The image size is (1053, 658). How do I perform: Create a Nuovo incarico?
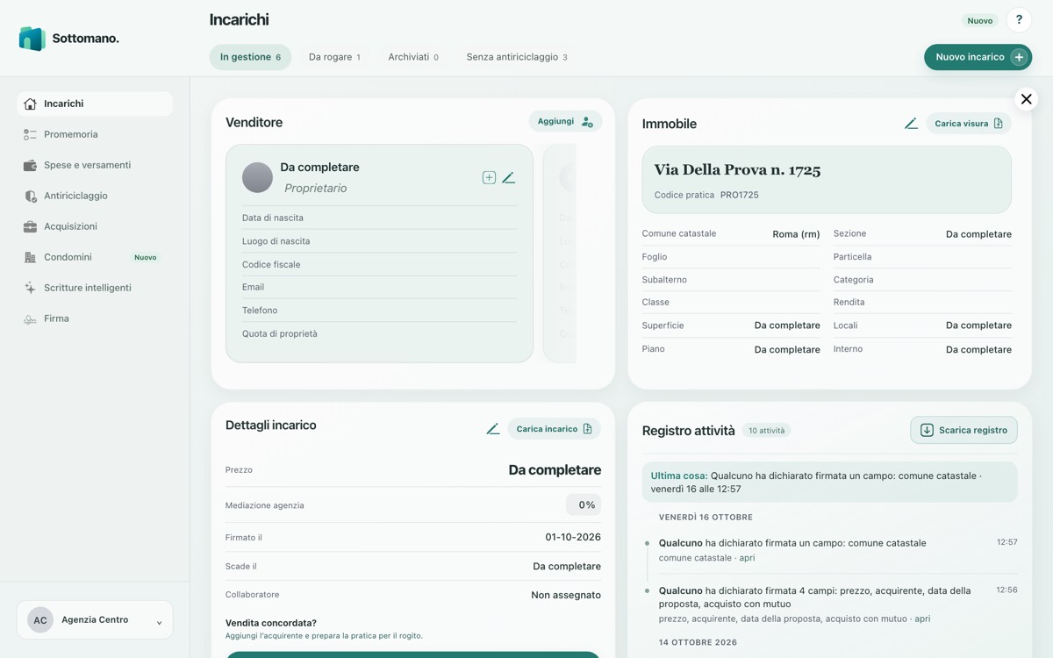[978, 57]
